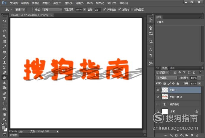
Task: Switch to the 通道 channels tab
Action: (172, 68)
